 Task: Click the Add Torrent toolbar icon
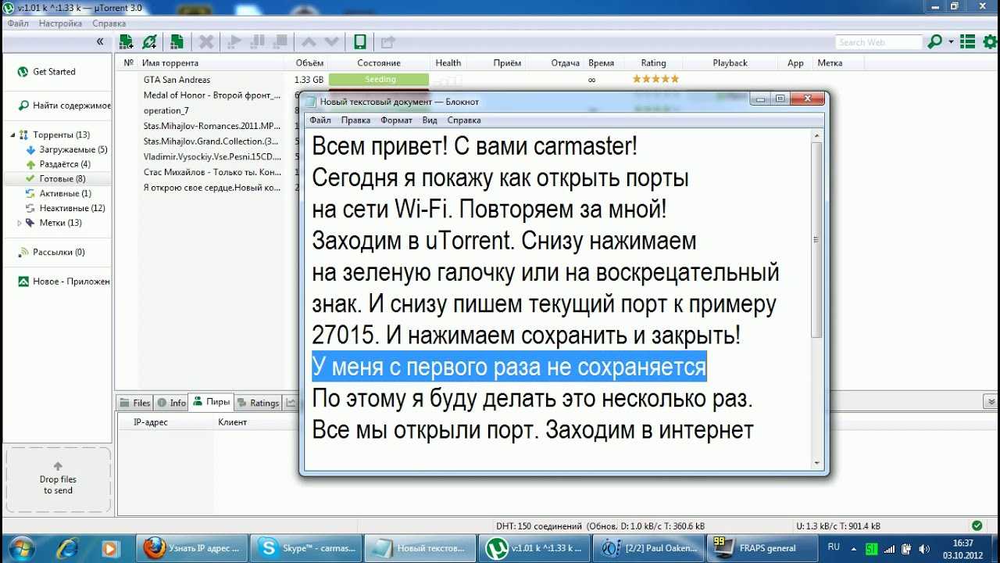[x=126, y=42]
